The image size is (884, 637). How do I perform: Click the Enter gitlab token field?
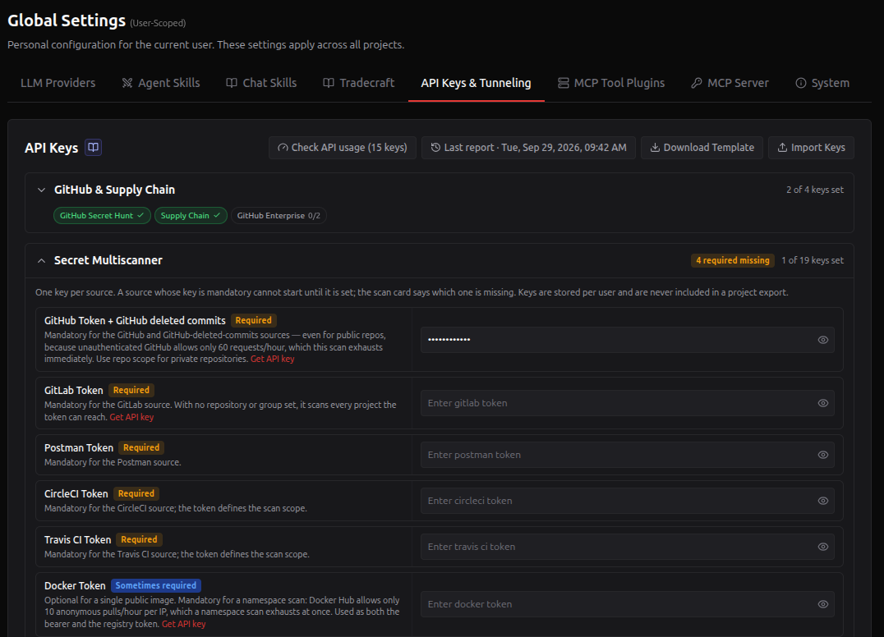pos(627,403)
